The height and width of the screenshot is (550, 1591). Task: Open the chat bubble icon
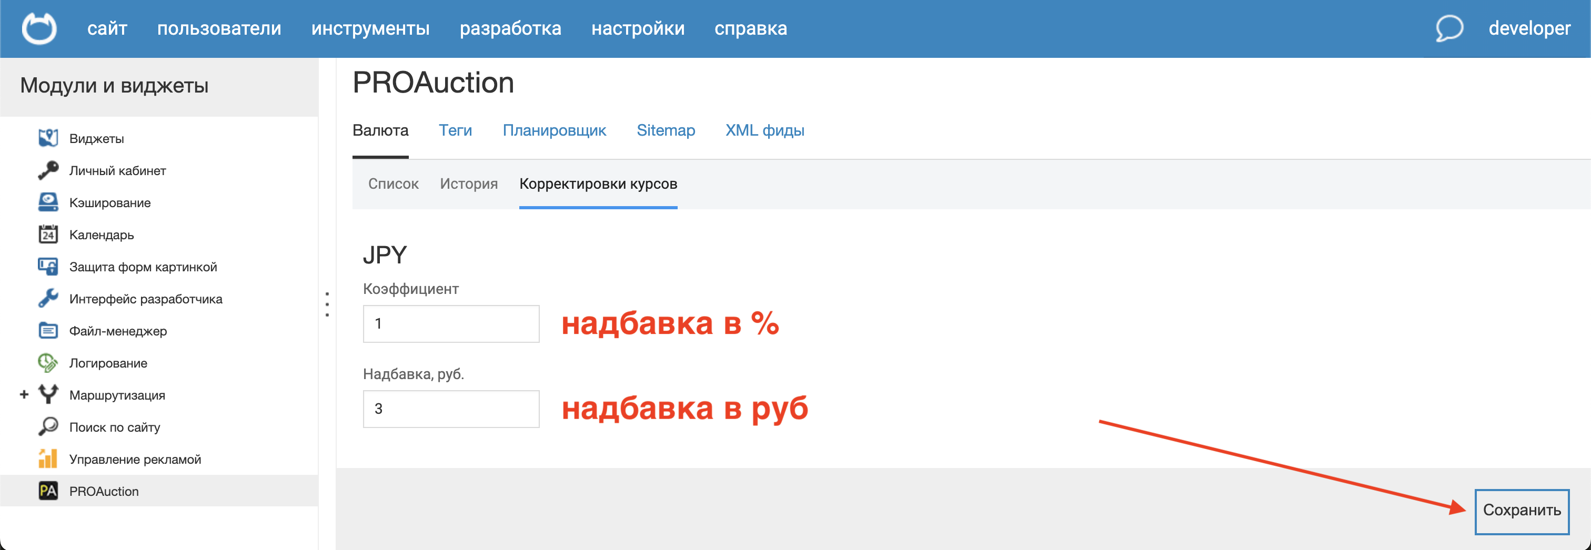[x=1449, y=28]
